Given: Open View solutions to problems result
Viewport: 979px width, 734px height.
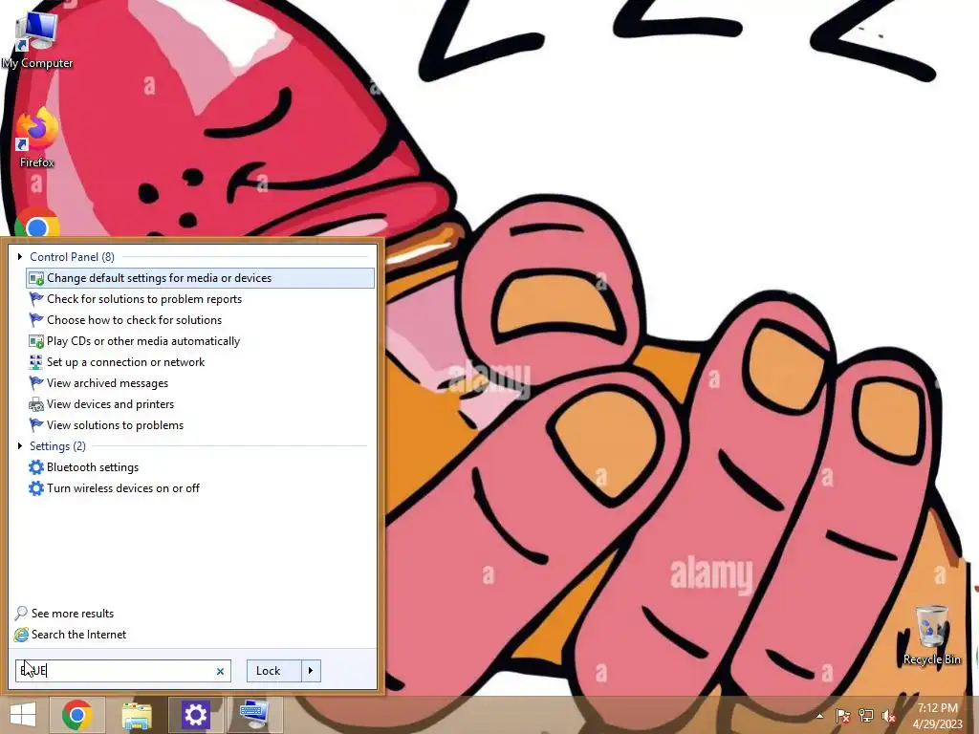Looking at the screenshot, I should click(x=201, y=425).
